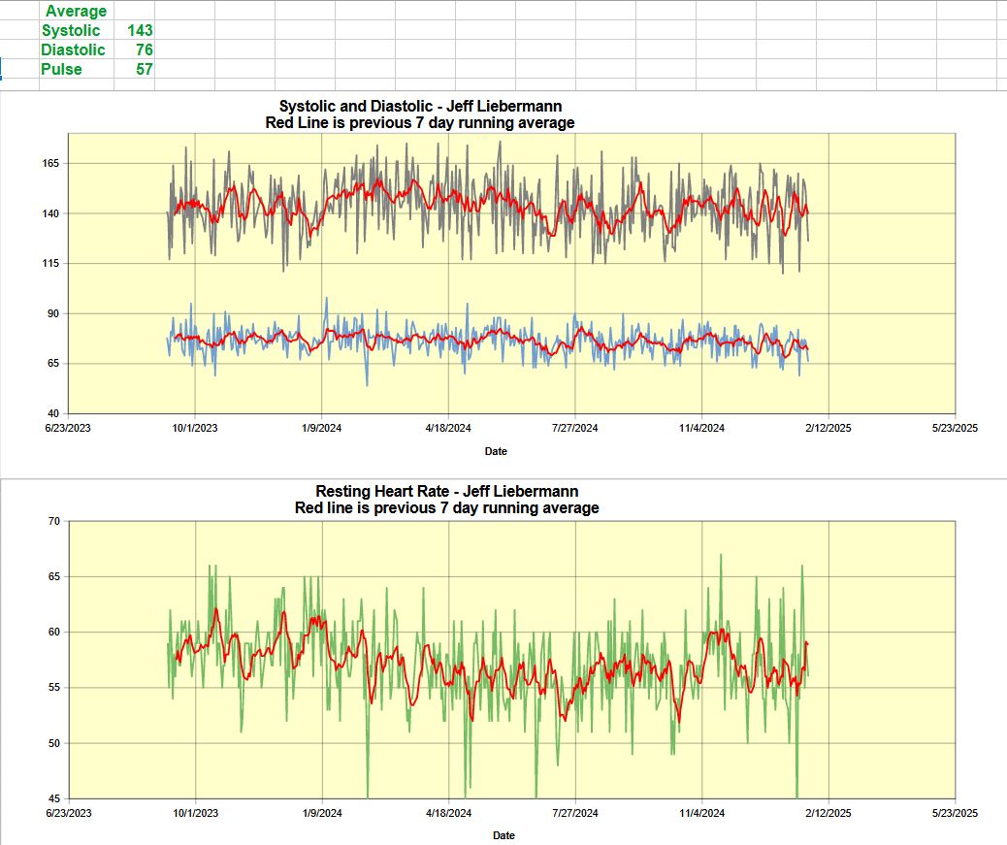
Task: Select the 'Diastolic' label cell
Action: [74, 49]
